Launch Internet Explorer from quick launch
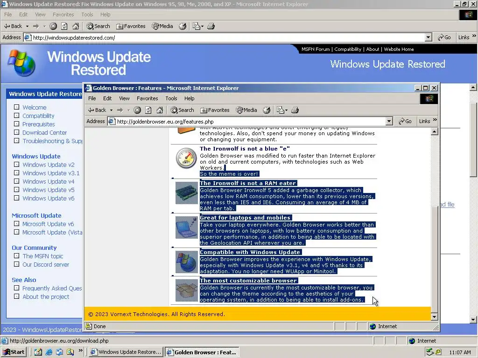Screen dimensions: 478x358 tap(49, 352)
